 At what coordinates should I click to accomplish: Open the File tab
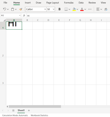point(5,3)
